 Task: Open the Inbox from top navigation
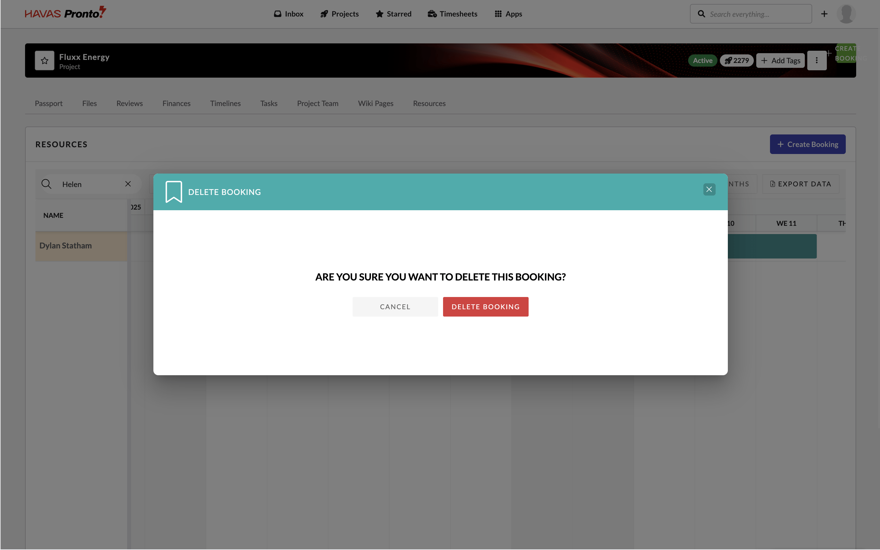[288, 14]
